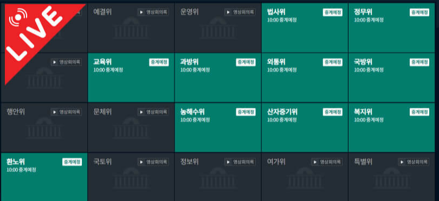Open 영상회의록 for the 여가위 tile

coord(327,162)
